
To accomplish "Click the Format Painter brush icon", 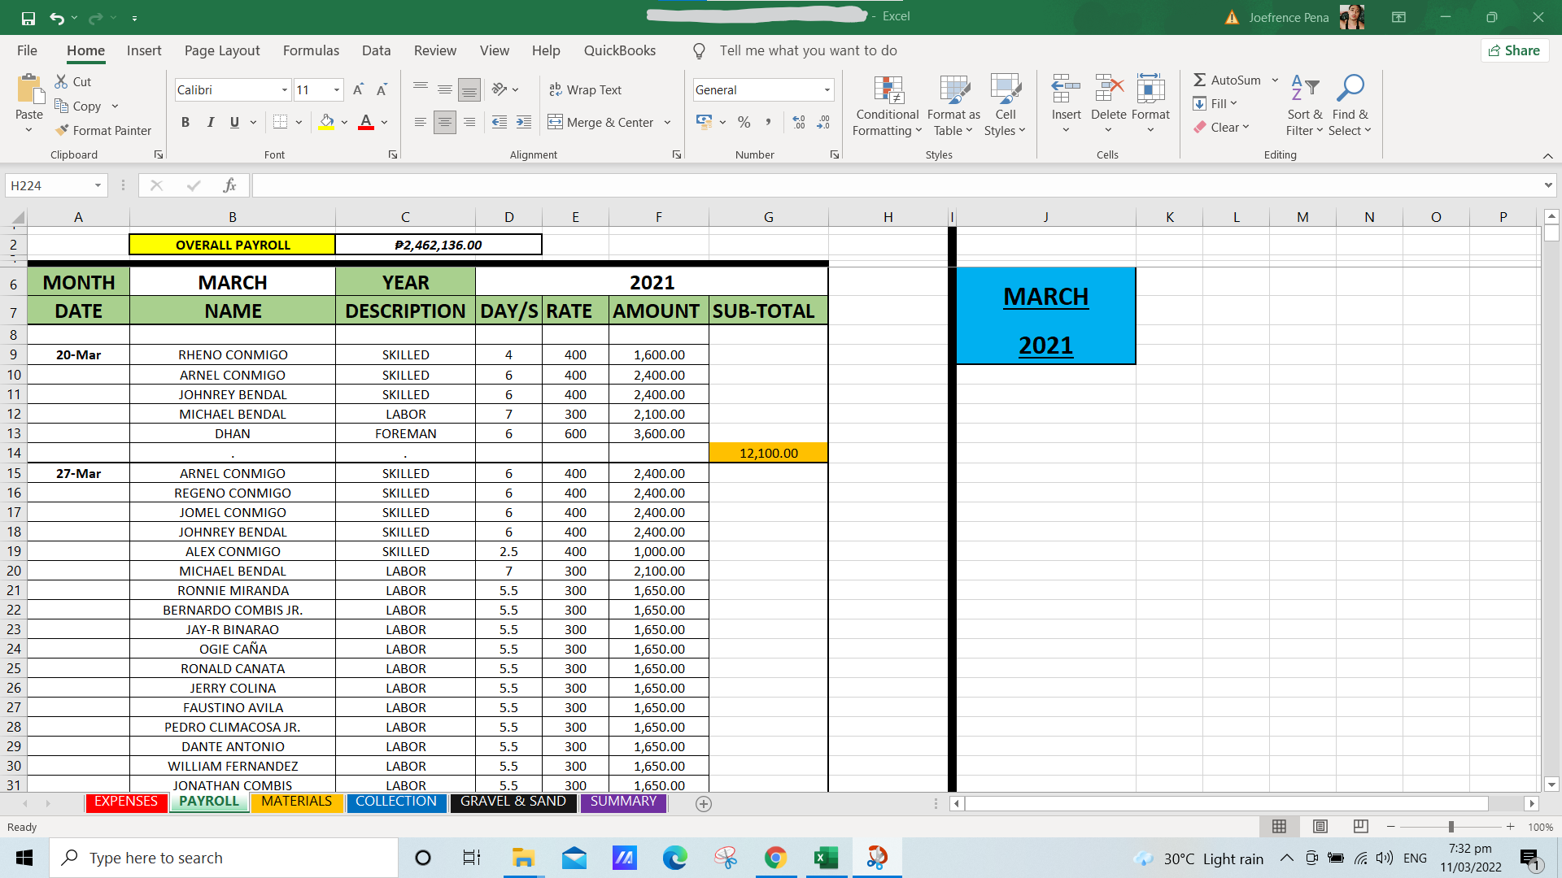I will point(62,130).
